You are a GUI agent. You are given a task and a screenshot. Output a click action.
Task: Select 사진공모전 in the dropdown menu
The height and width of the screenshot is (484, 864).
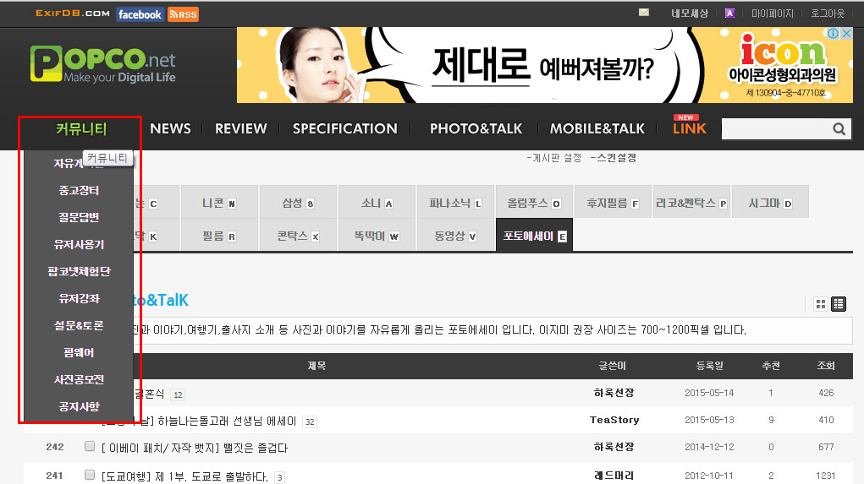tap(79, 379)
